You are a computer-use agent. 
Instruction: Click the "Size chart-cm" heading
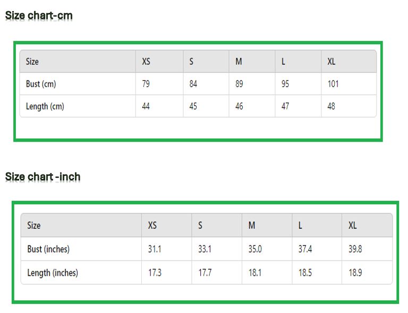pyautogui.click(x=39, y=15)
